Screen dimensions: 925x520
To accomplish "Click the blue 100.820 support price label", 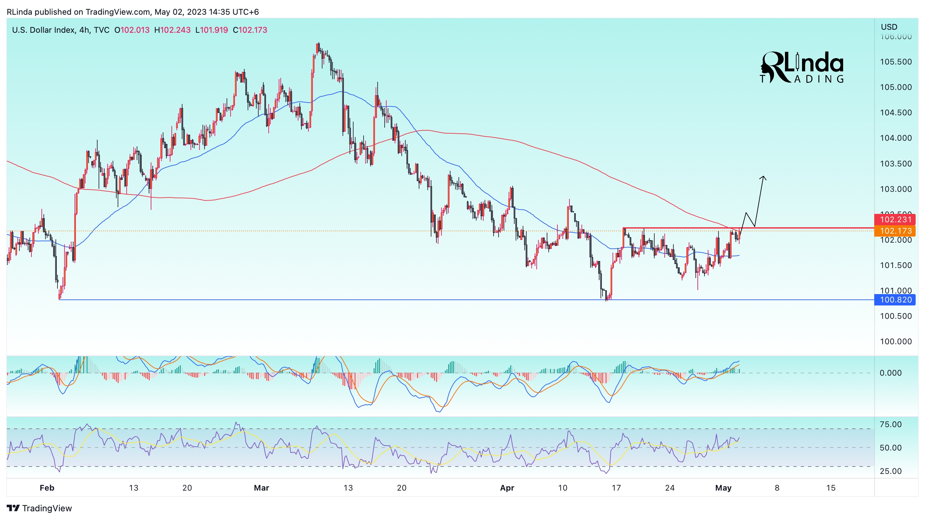I will 896,299.
